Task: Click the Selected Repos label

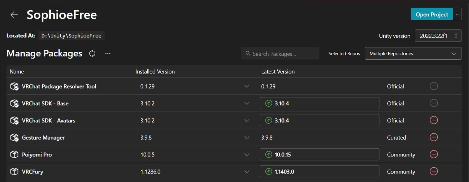Action: click(344, 54)
